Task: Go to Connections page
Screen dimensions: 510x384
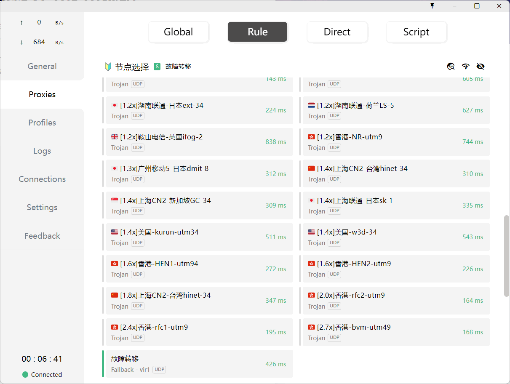Action: click(x=42, y=179)
